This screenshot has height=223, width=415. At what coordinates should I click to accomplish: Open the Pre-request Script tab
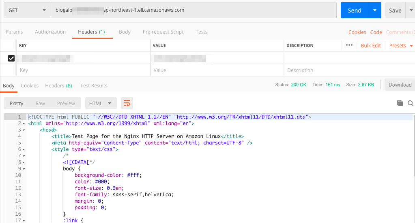tap(163, 32)
